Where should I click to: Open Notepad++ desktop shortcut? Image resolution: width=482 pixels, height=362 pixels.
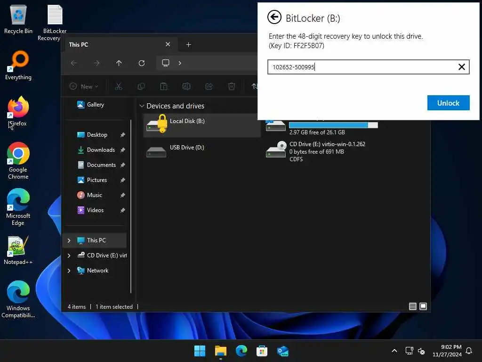pyautogui.click(x=18, y=250)
